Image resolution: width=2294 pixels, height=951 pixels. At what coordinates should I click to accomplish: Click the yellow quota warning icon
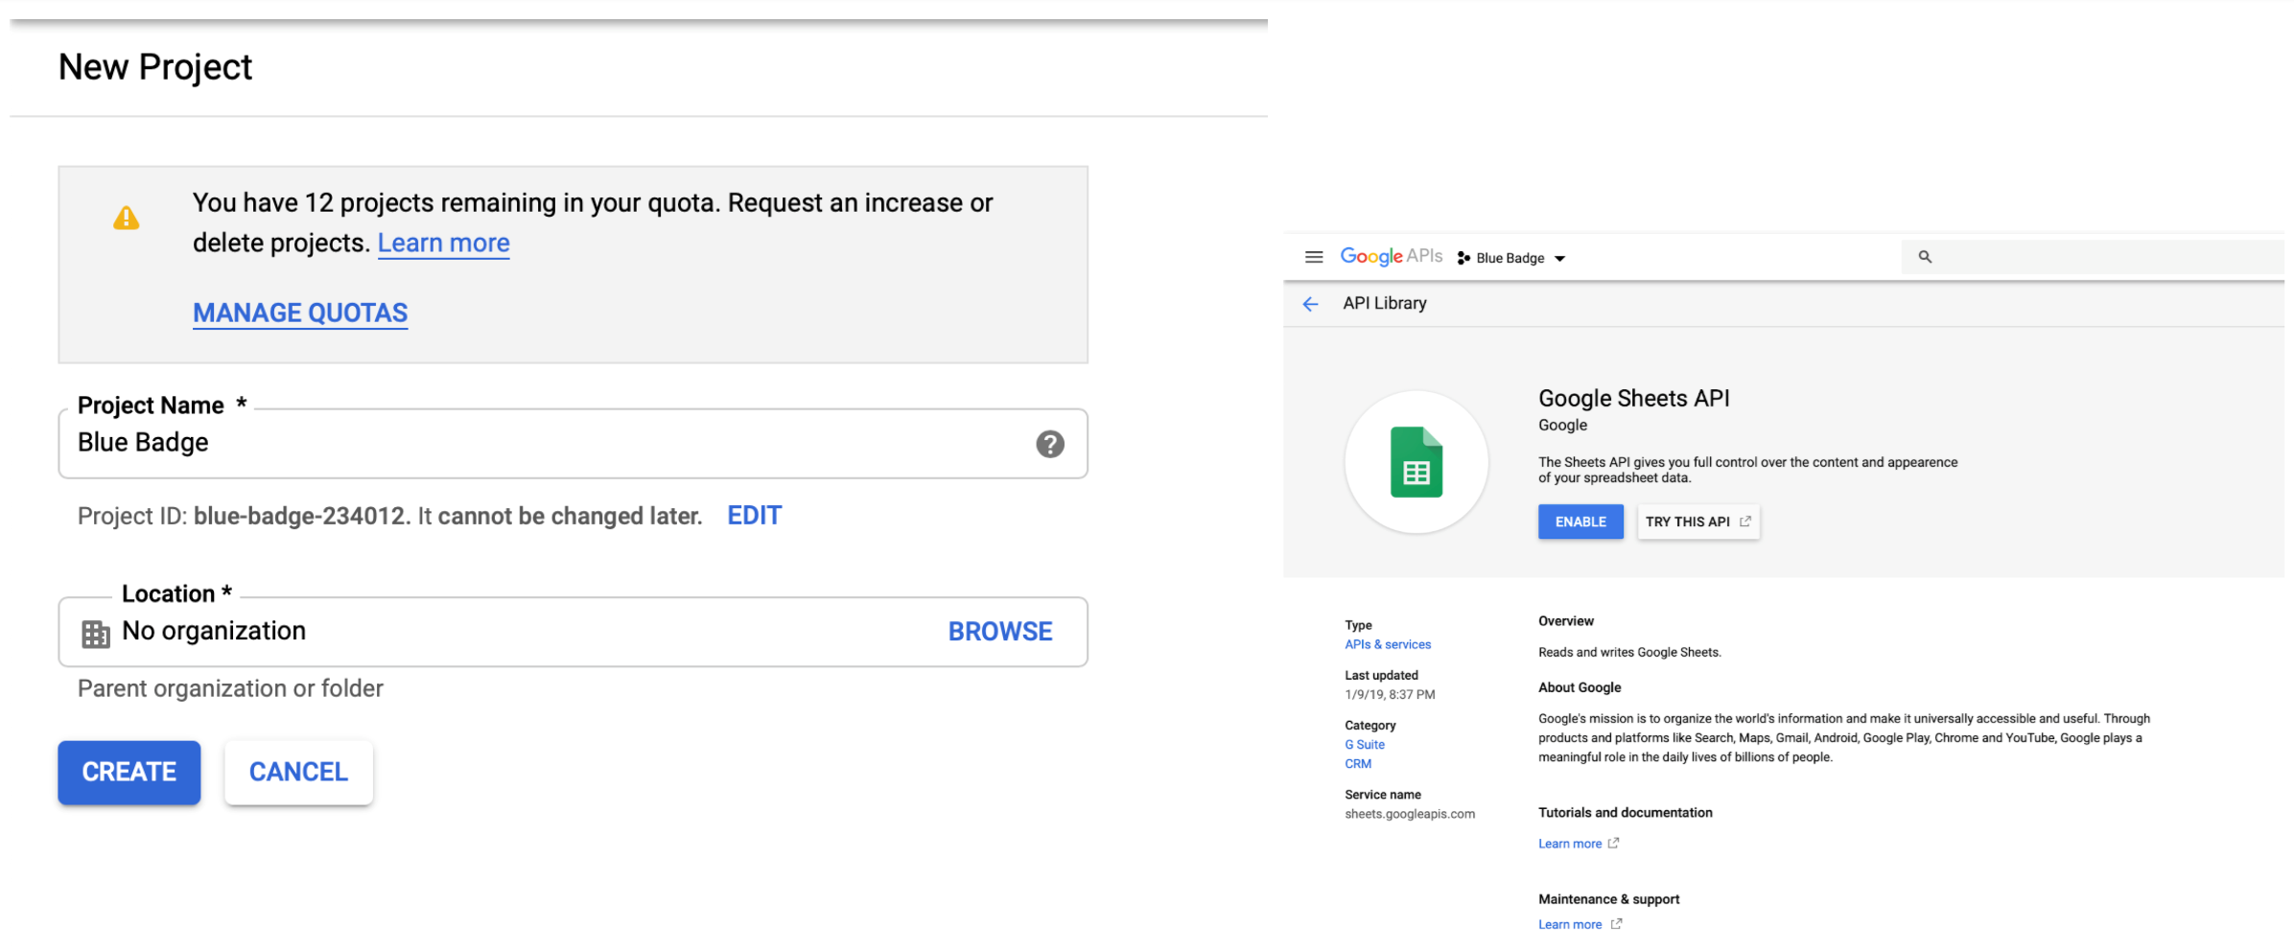126,219
